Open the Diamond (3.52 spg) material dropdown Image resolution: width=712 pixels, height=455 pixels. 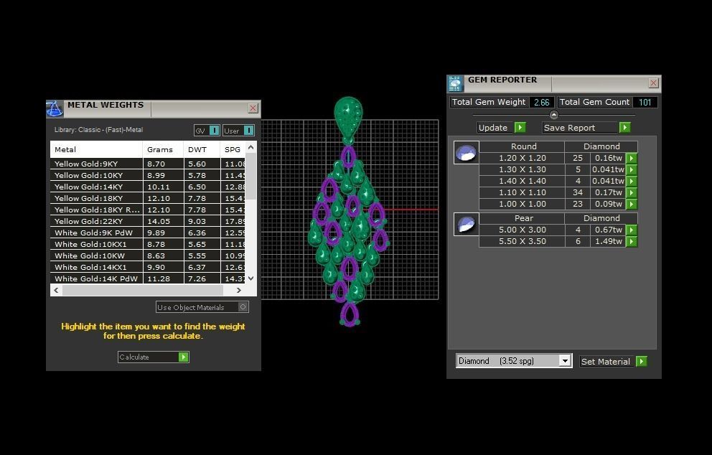(564, 361)
